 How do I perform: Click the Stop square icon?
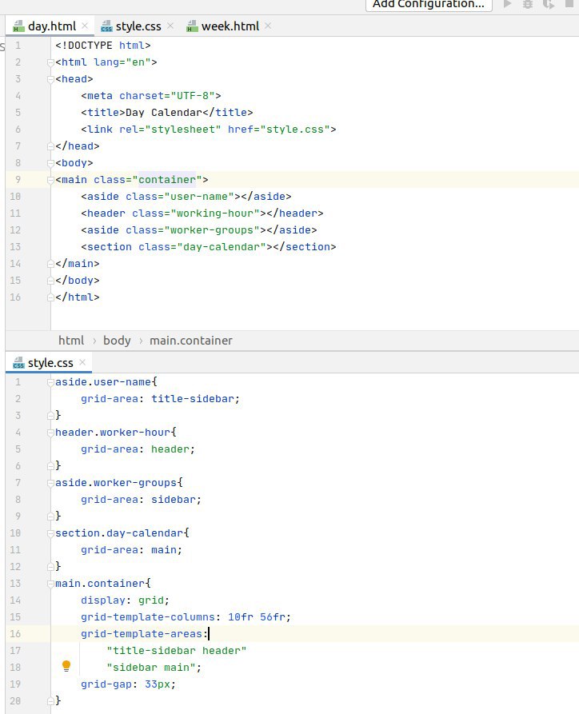coord(569,4)
